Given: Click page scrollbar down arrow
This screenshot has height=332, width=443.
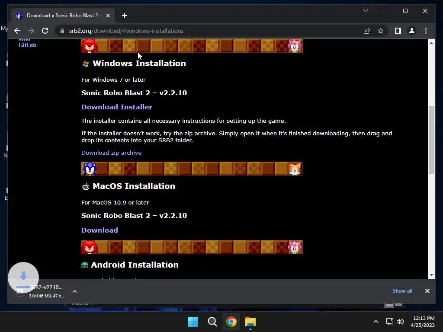Looking at the screenshot, I should coord(431,275).
